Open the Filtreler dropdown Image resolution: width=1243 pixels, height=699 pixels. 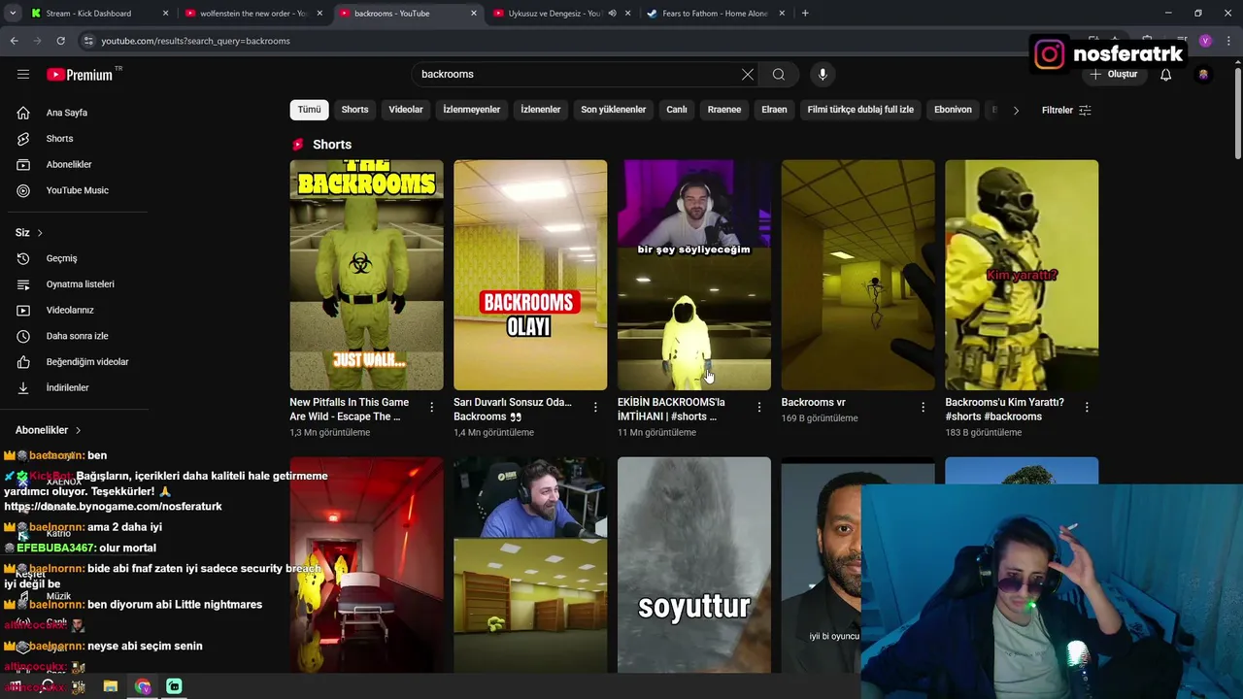[x=1066, y=110]
